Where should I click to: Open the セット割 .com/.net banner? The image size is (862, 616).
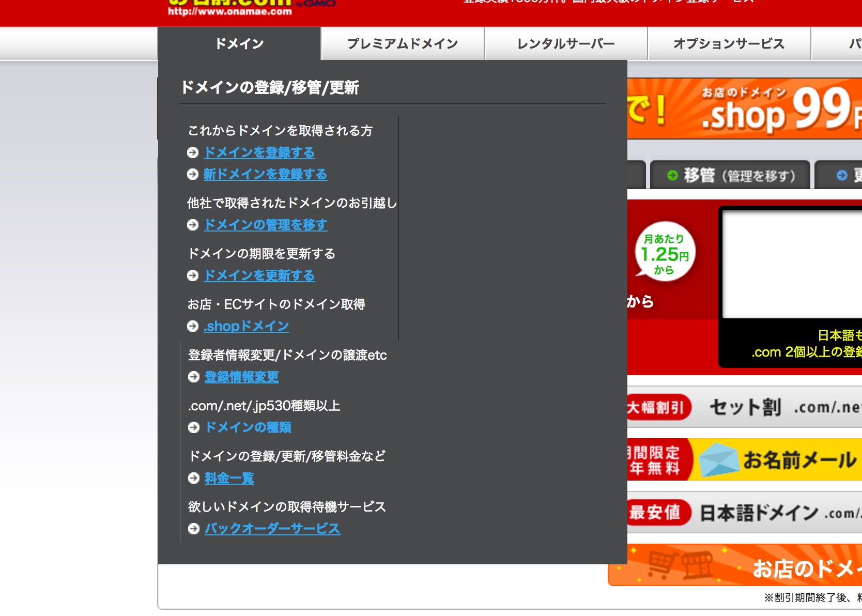click(745, 407)
